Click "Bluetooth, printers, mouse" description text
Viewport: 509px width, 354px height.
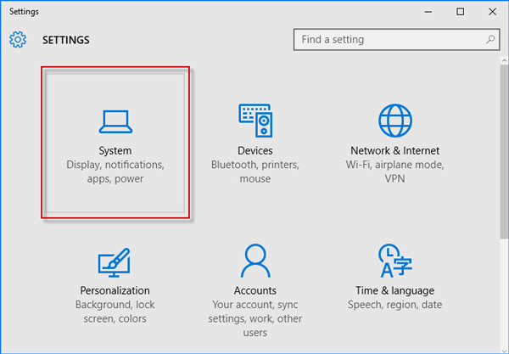tap(255, 171)
